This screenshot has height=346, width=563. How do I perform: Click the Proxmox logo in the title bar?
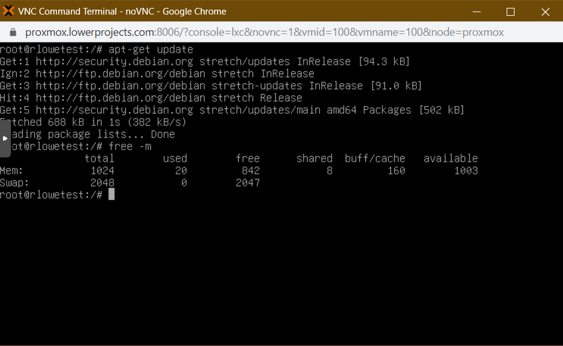tap(8, 11)
